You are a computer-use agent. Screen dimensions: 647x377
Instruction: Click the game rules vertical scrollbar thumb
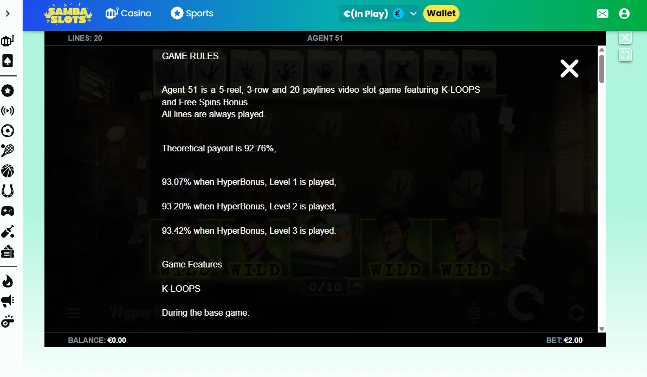(x=601, y=68)
